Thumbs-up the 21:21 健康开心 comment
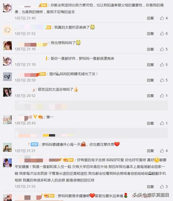 pyautogui.click(x=164, y=151)
